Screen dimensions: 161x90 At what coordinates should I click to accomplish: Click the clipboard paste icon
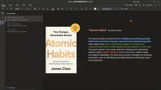pyautogui.click(x=11, y=9)
